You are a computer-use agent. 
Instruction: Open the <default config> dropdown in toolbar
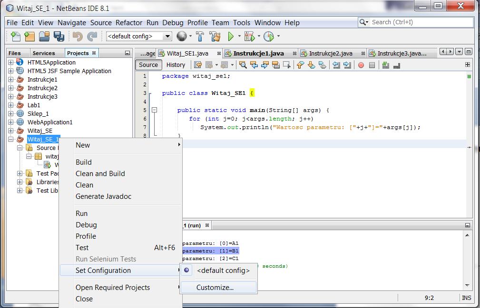[167, 37]
